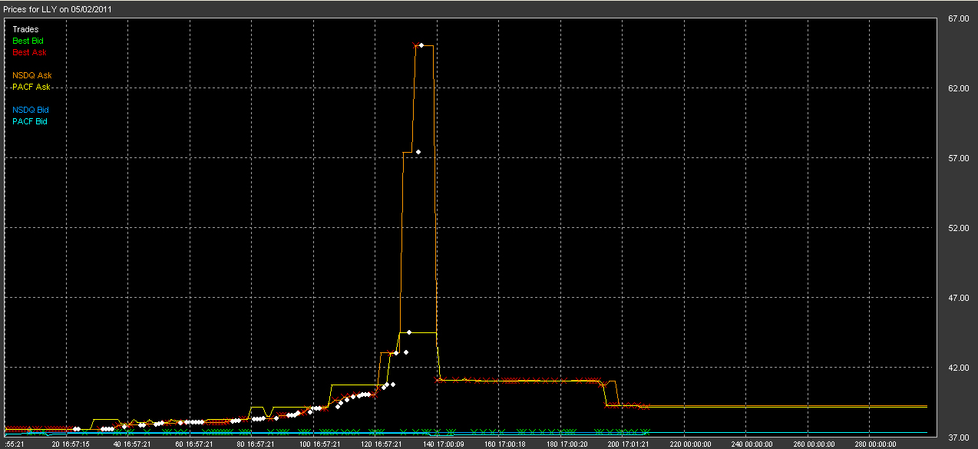This screenshot has height=449, width=978.
Task: Click the '120 16:57:21' time axis label
Action: (382, 444)
